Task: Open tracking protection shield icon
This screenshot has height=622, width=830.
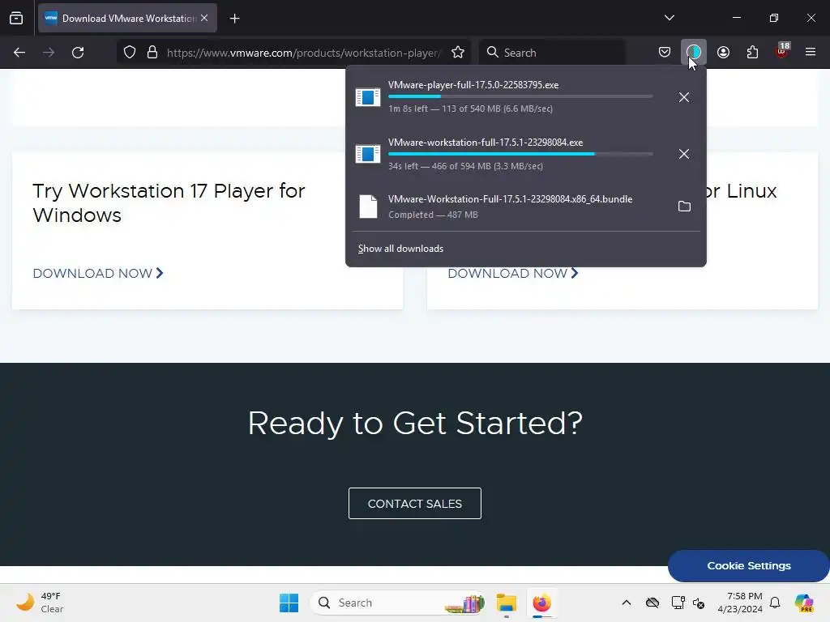Action: [130, 53]
